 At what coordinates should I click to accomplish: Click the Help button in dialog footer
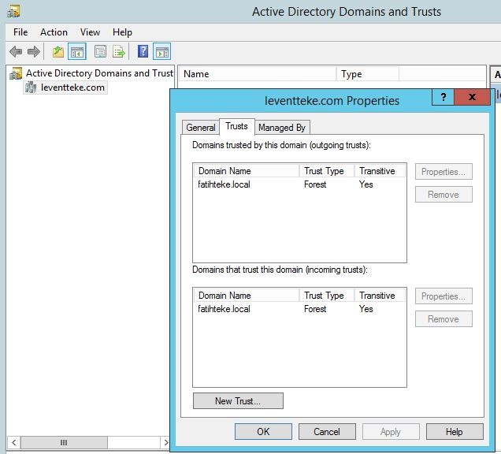click(455, 432)
